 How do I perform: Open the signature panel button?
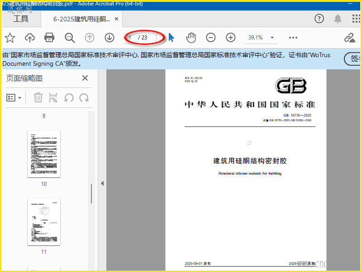pyautogui.click(x=352, y=59)
